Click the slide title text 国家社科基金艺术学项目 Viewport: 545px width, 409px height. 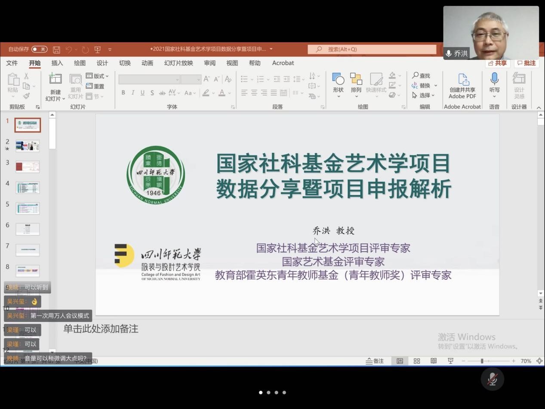tap(333, 163)
